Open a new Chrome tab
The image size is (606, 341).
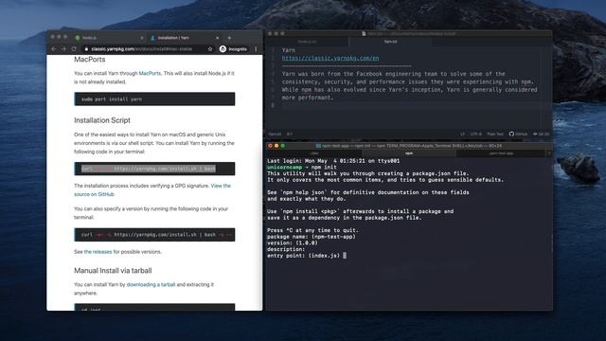tap(229, 38)
